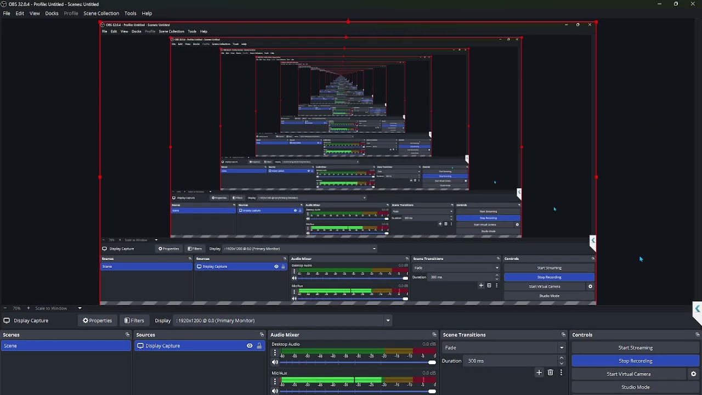Image resolution: width=702 pixels, height=395 pixels.
Task: Open the Scene Collection menu
Action: coord(101,13)
